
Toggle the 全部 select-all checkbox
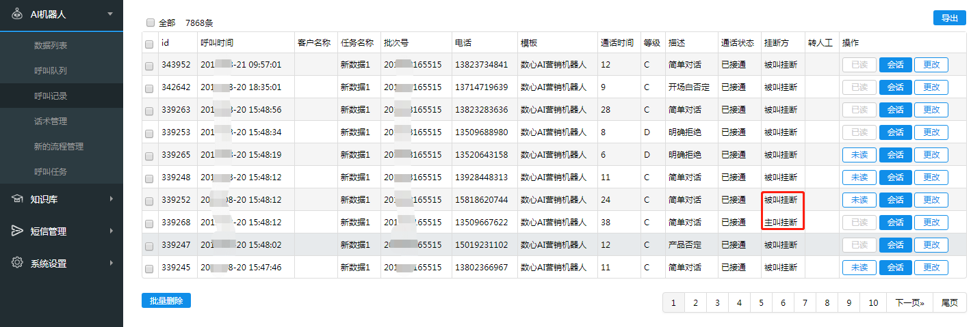(150, 23)
